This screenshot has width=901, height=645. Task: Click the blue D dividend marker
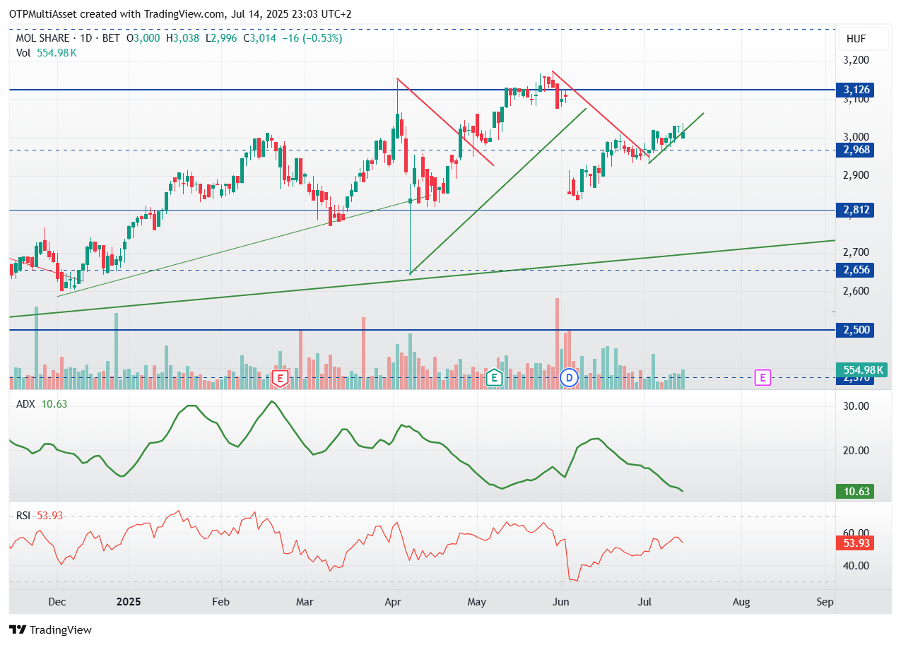coord(569,378)
